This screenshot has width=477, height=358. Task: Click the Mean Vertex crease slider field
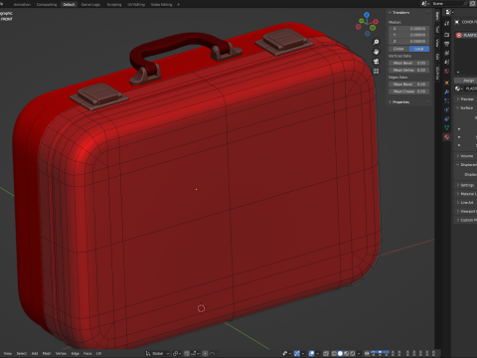tap(408, 70)
